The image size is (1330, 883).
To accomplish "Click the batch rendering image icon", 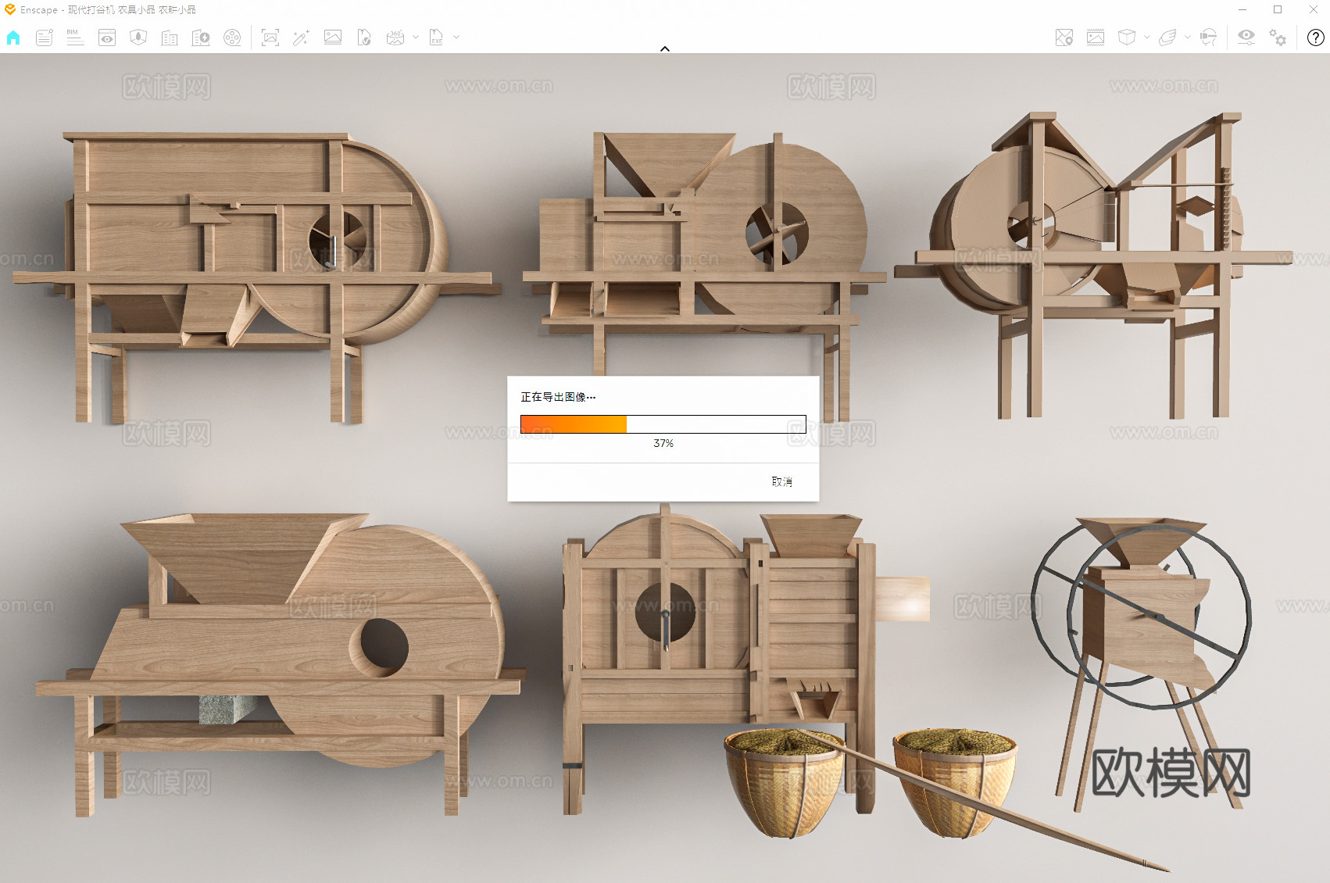I will (333, 38).
